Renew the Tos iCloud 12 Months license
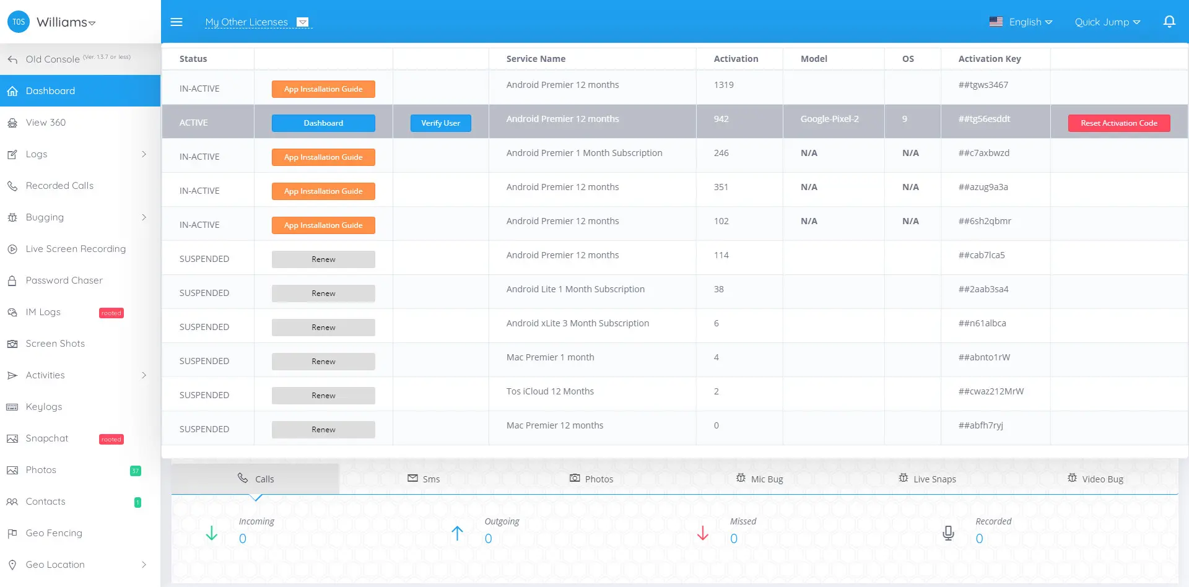This screenshot has height=587, width=1189. [x=323, y=395]
